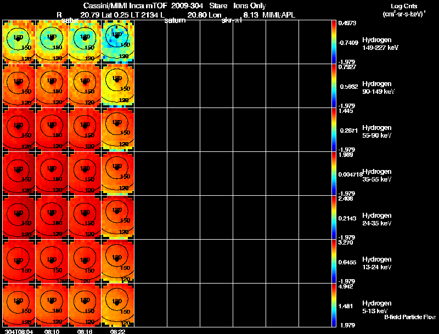439x334 pixels.
Task: Click the color bar for 5-13 keV
Action: (x=334, y=305)
